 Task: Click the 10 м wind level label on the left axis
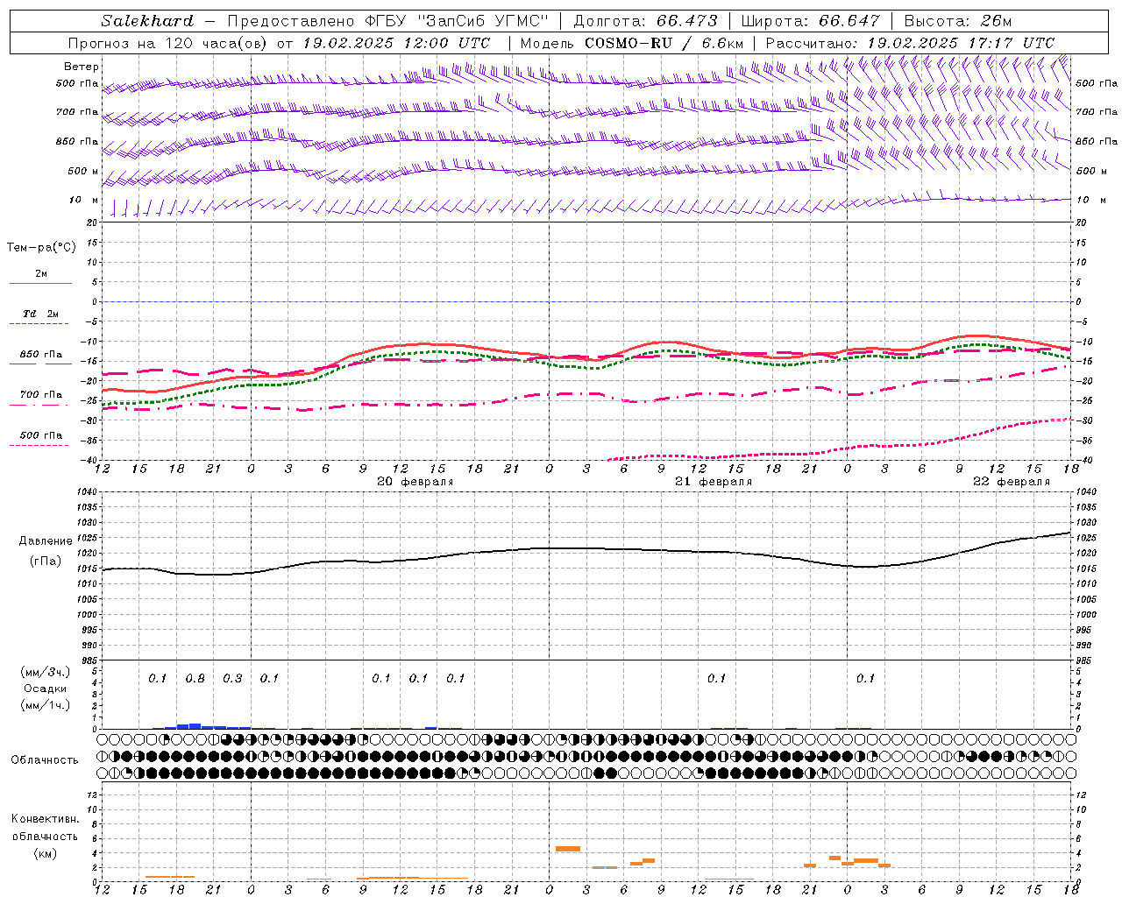(83, 201)
